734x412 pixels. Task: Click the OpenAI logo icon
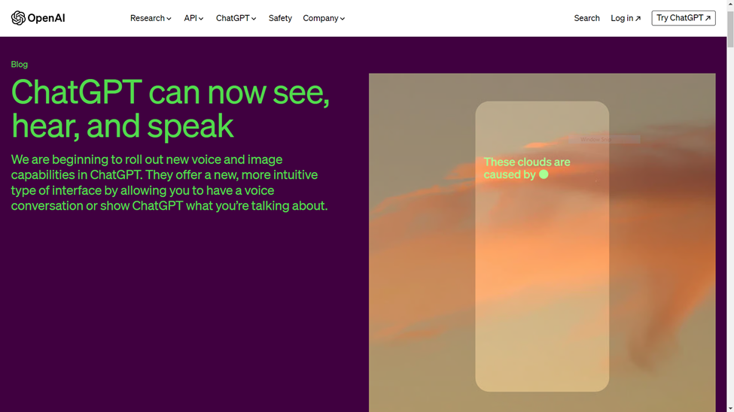pos(18,18)
